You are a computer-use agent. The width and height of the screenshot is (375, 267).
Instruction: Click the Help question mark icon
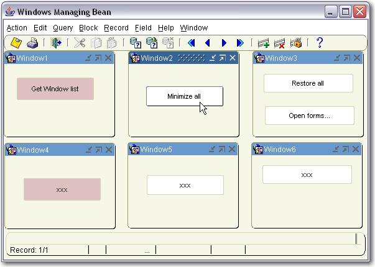click(320, 43)
